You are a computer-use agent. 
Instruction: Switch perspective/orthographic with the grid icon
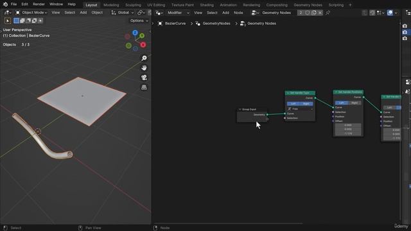[x=144, y=87]
